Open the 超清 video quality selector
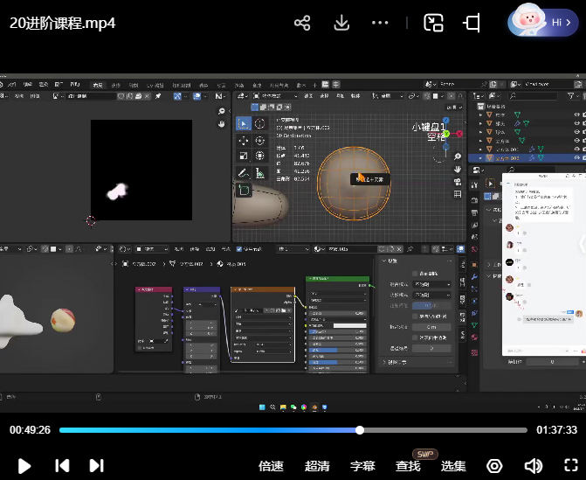The width and height of the screenshot is (586, 480). (x=317, y=466)
